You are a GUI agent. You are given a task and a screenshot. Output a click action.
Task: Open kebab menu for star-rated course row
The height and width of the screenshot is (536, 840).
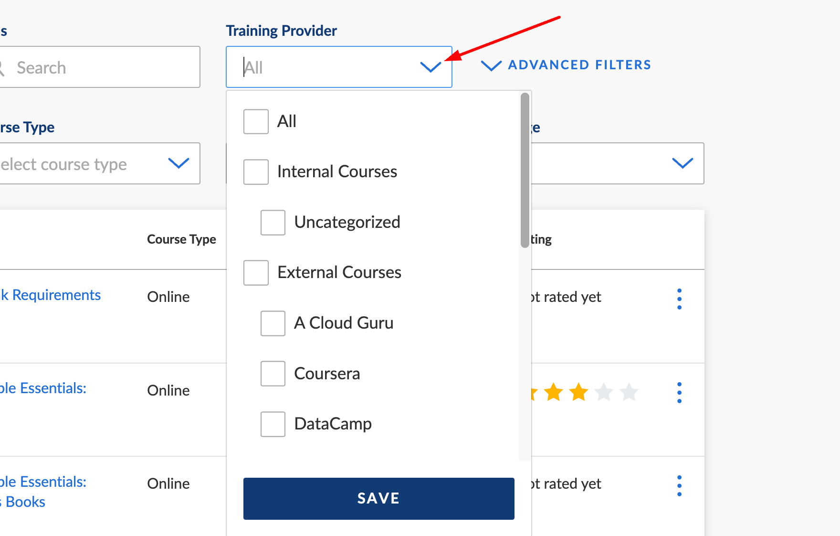[x=679, y=393]
